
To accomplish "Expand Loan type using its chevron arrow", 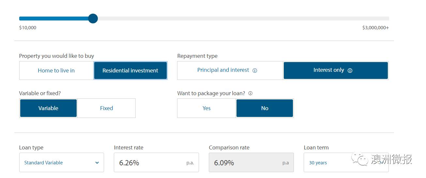I will 97,163.
